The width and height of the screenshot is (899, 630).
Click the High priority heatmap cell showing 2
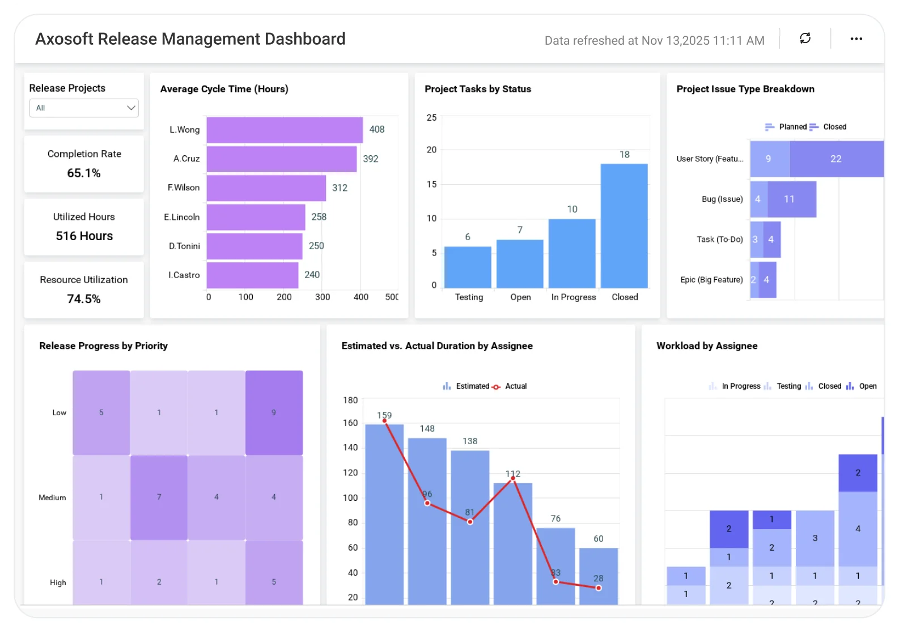click(159, 573)
